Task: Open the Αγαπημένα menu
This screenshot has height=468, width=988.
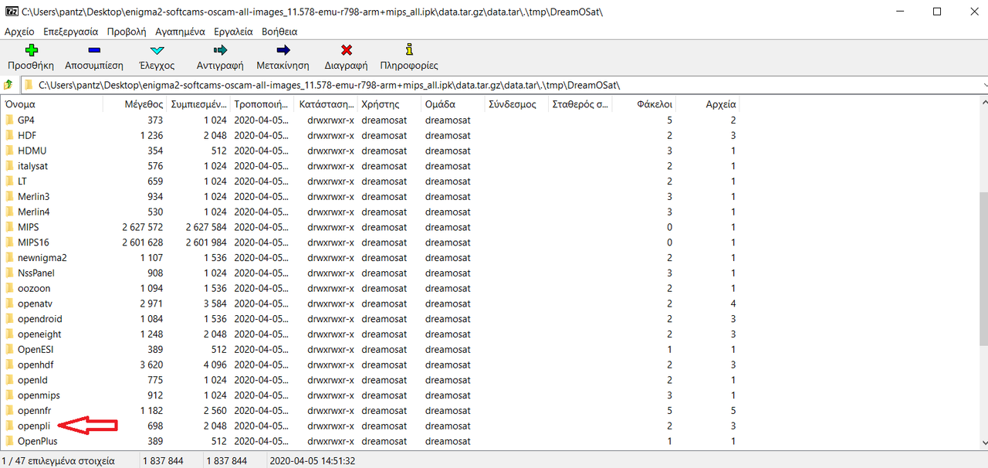Action: [180, 32]
